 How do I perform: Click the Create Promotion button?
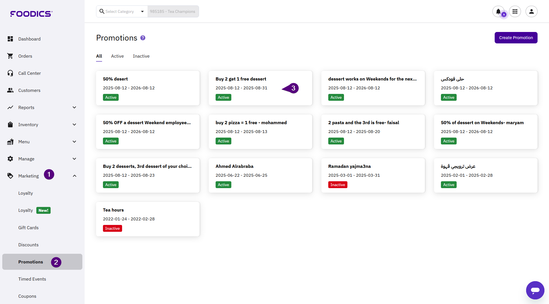pos(516,38)
